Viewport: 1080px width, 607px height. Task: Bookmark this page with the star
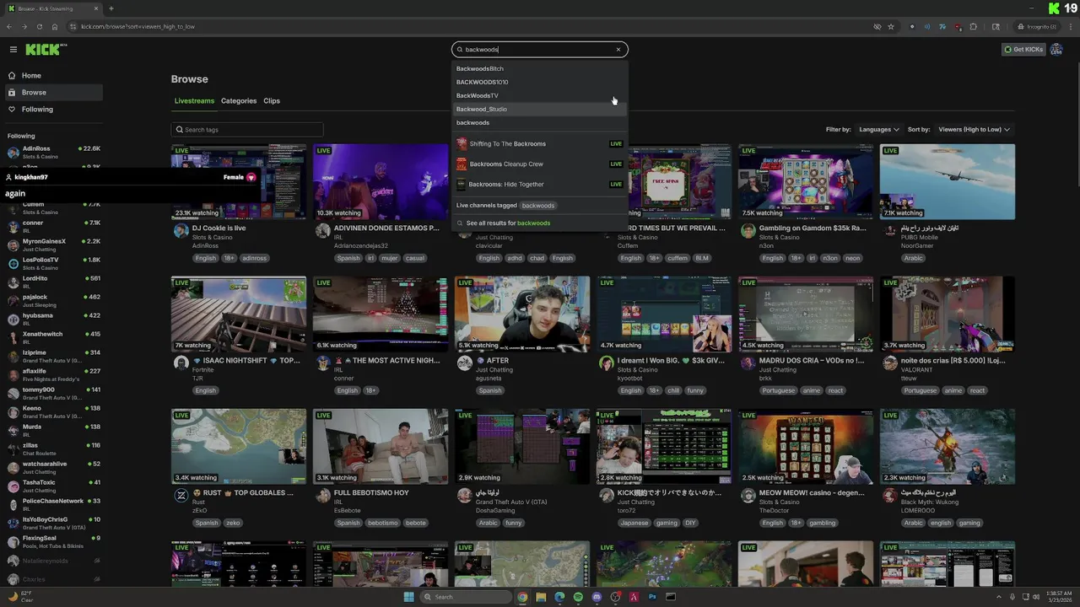(x=891, y=27)
